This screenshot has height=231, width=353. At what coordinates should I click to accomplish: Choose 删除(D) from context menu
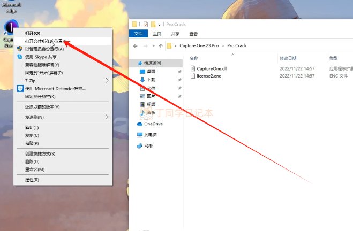click(63, 161)
